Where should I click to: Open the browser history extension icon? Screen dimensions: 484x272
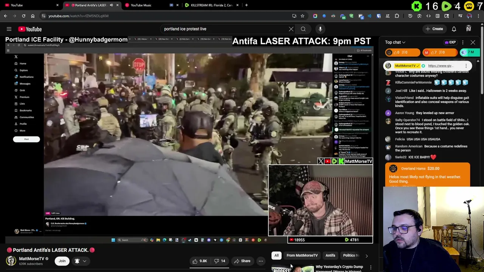tap(410, 16)
